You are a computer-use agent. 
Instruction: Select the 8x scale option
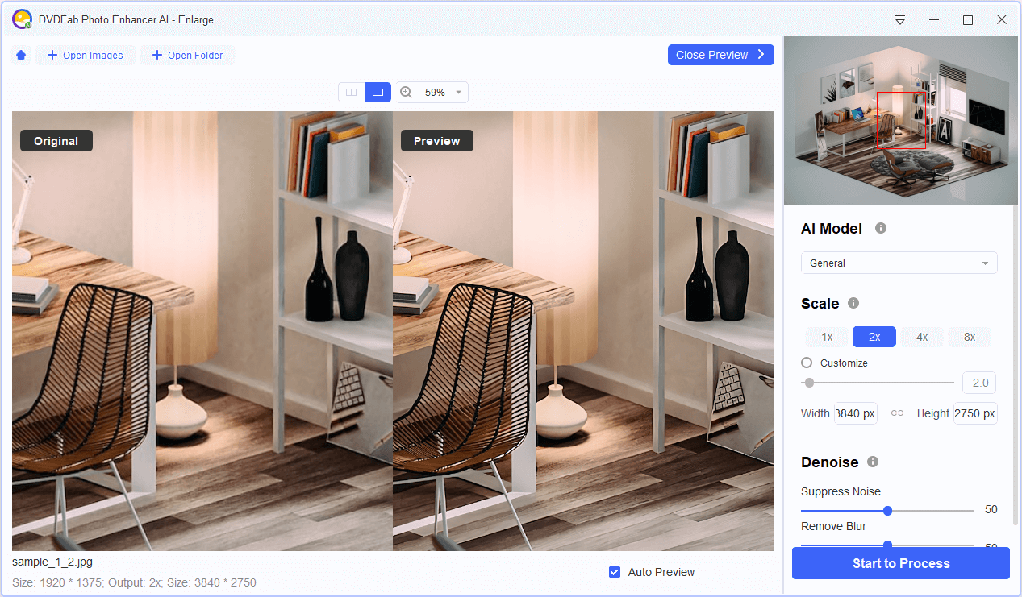click(970, 337)
